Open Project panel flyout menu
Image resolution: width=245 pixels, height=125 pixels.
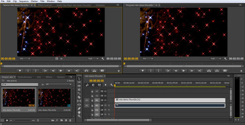point(70,77)
